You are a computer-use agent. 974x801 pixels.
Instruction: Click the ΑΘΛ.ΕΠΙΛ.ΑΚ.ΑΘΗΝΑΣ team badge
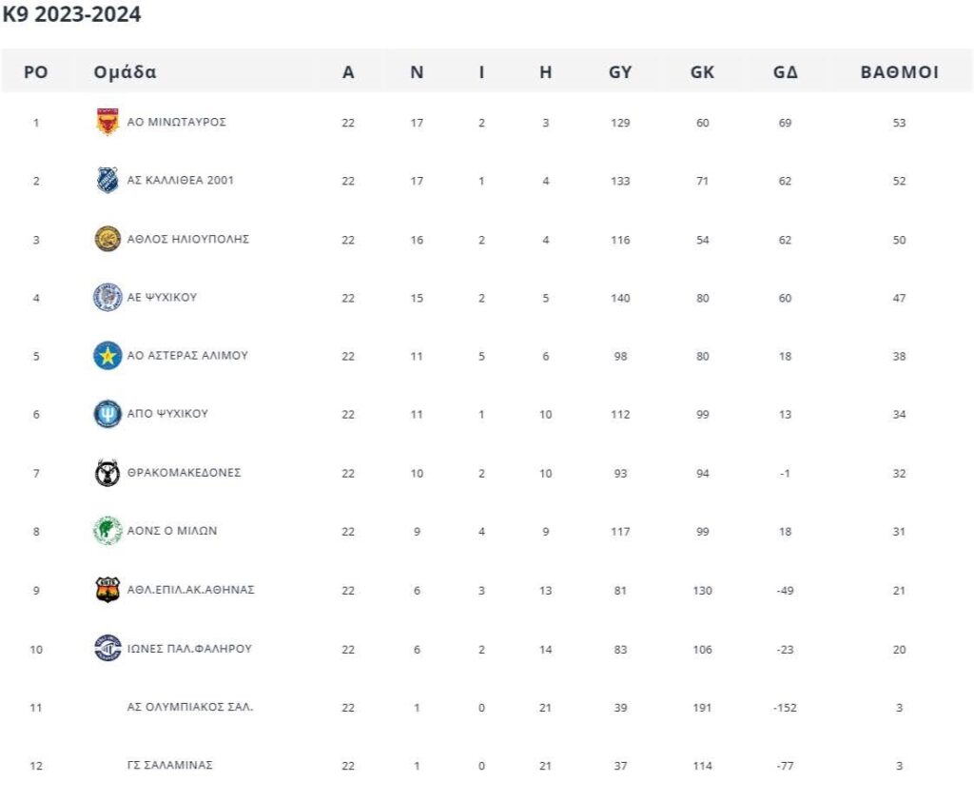[107, 590]
